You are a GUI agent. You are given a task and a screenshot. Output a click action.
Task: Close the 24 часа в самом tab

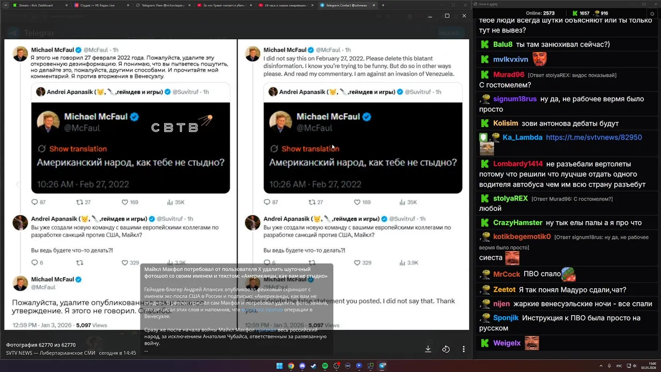click(x=312, y=5)
